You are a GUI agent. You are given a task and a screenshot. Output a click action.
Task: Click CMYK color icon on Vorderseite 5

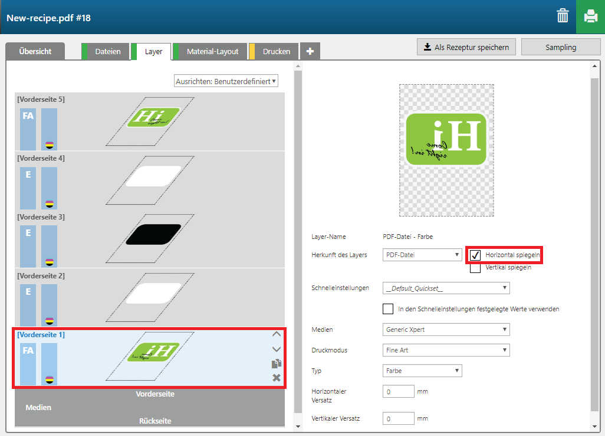50,145
